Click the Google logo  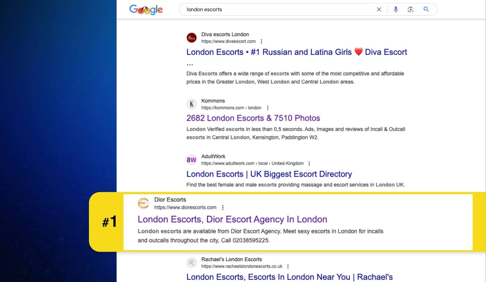click(x=146, y=10)
